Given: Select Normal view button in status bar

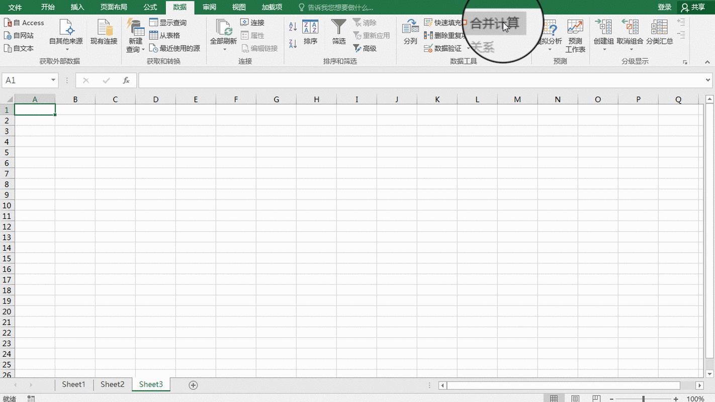Looking at the screenshot, I should (x=554, y=398).
